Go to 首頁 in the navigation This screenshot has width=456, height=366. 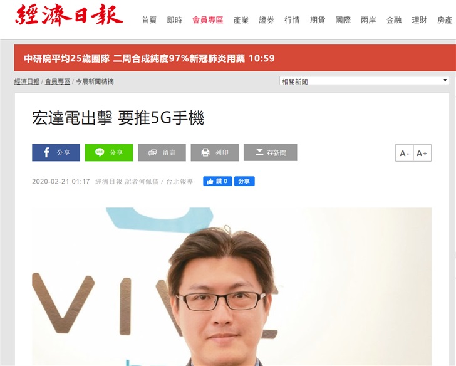[149, 20]
